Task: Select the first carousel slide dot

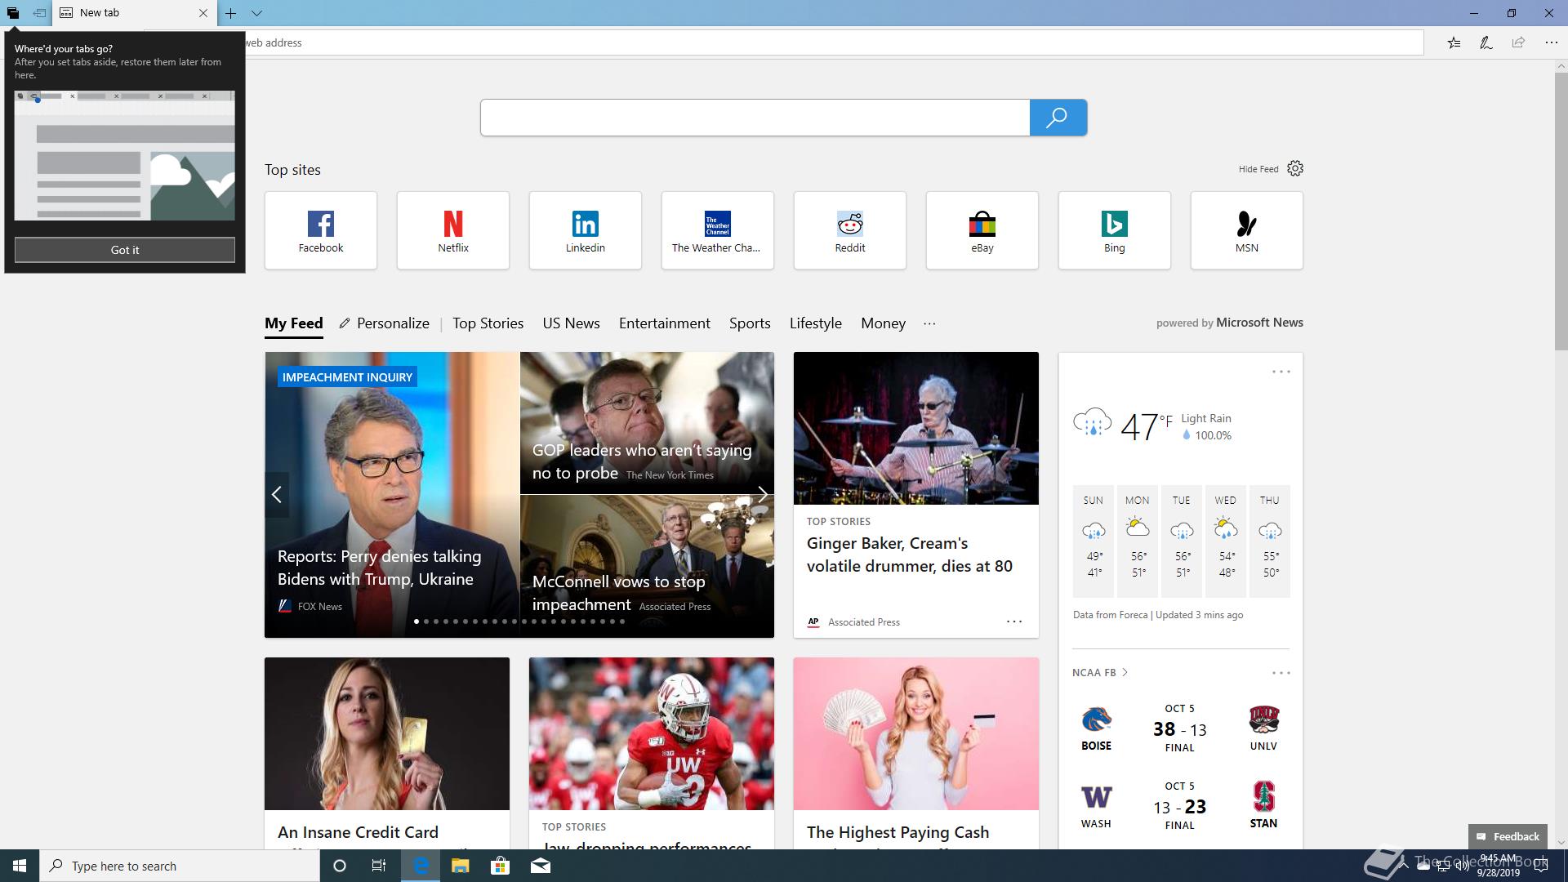Action: point(416,621)
